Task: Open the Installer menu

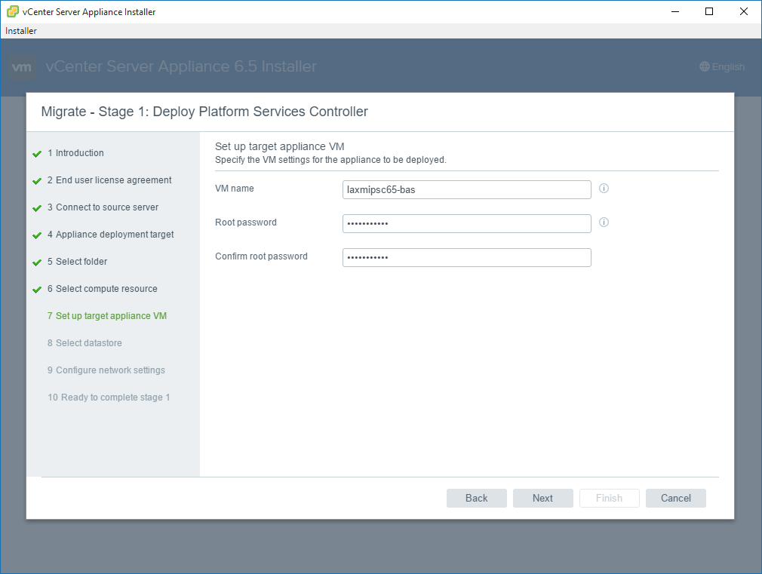Action: [x=21, y=31]
